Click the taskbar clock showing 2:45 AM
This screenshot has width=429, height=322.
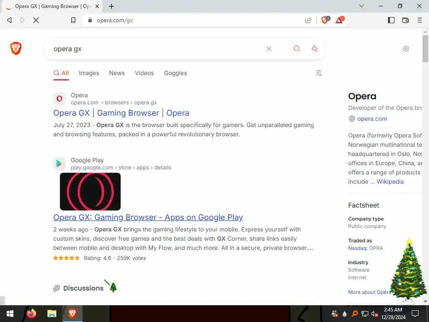(393, 314)
